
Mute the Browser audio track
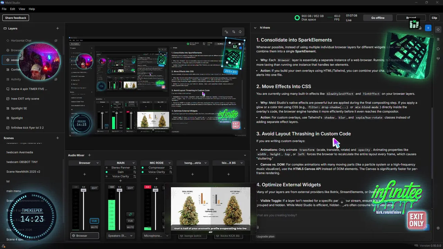tap(94, 227)
